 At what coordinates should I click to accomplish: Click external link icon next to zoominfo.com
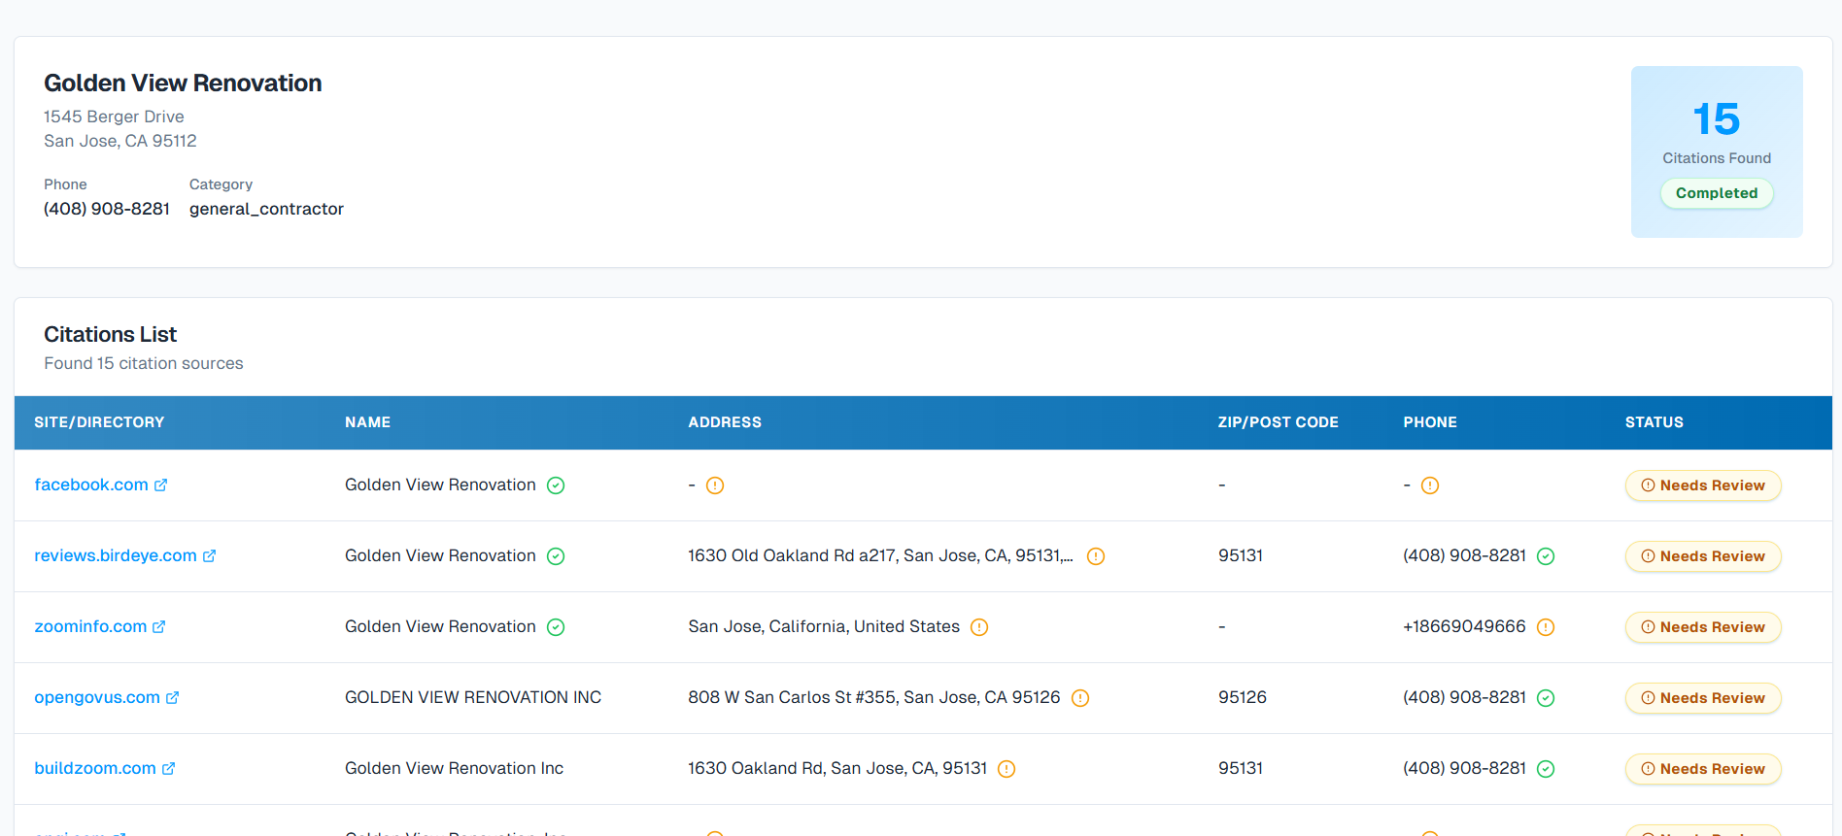coord(159,626)
